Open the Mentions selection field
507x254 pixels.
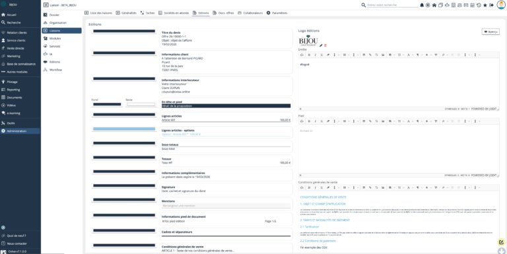click(x=226, y=206)
